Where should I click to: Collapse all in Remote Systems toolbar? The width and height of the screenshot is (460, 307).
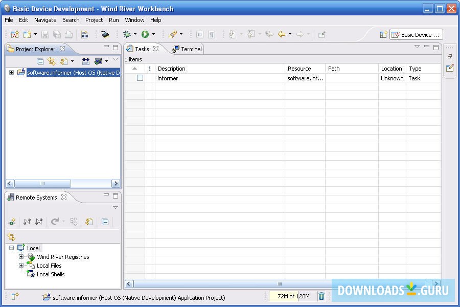point(105,222)
